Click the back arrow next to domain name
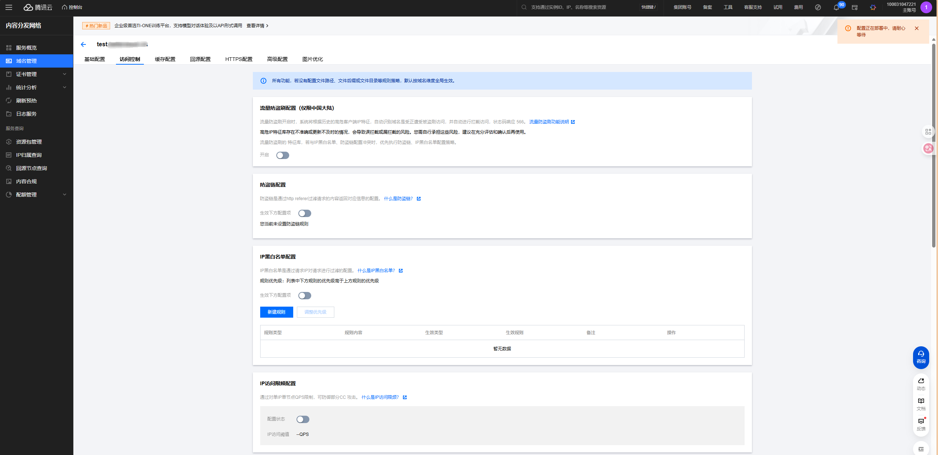938x455 pixels. [83, 44]
